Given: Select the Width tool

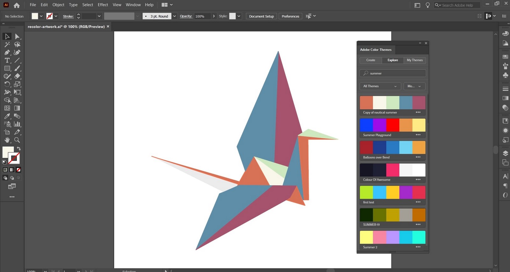Looking at the screenshot, I should 7,92.
